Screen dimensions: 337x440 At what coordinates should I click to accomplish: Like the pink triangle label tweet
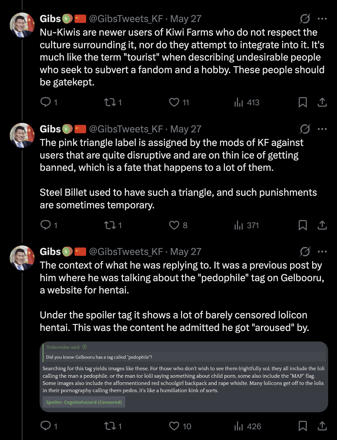coord(174,225)
